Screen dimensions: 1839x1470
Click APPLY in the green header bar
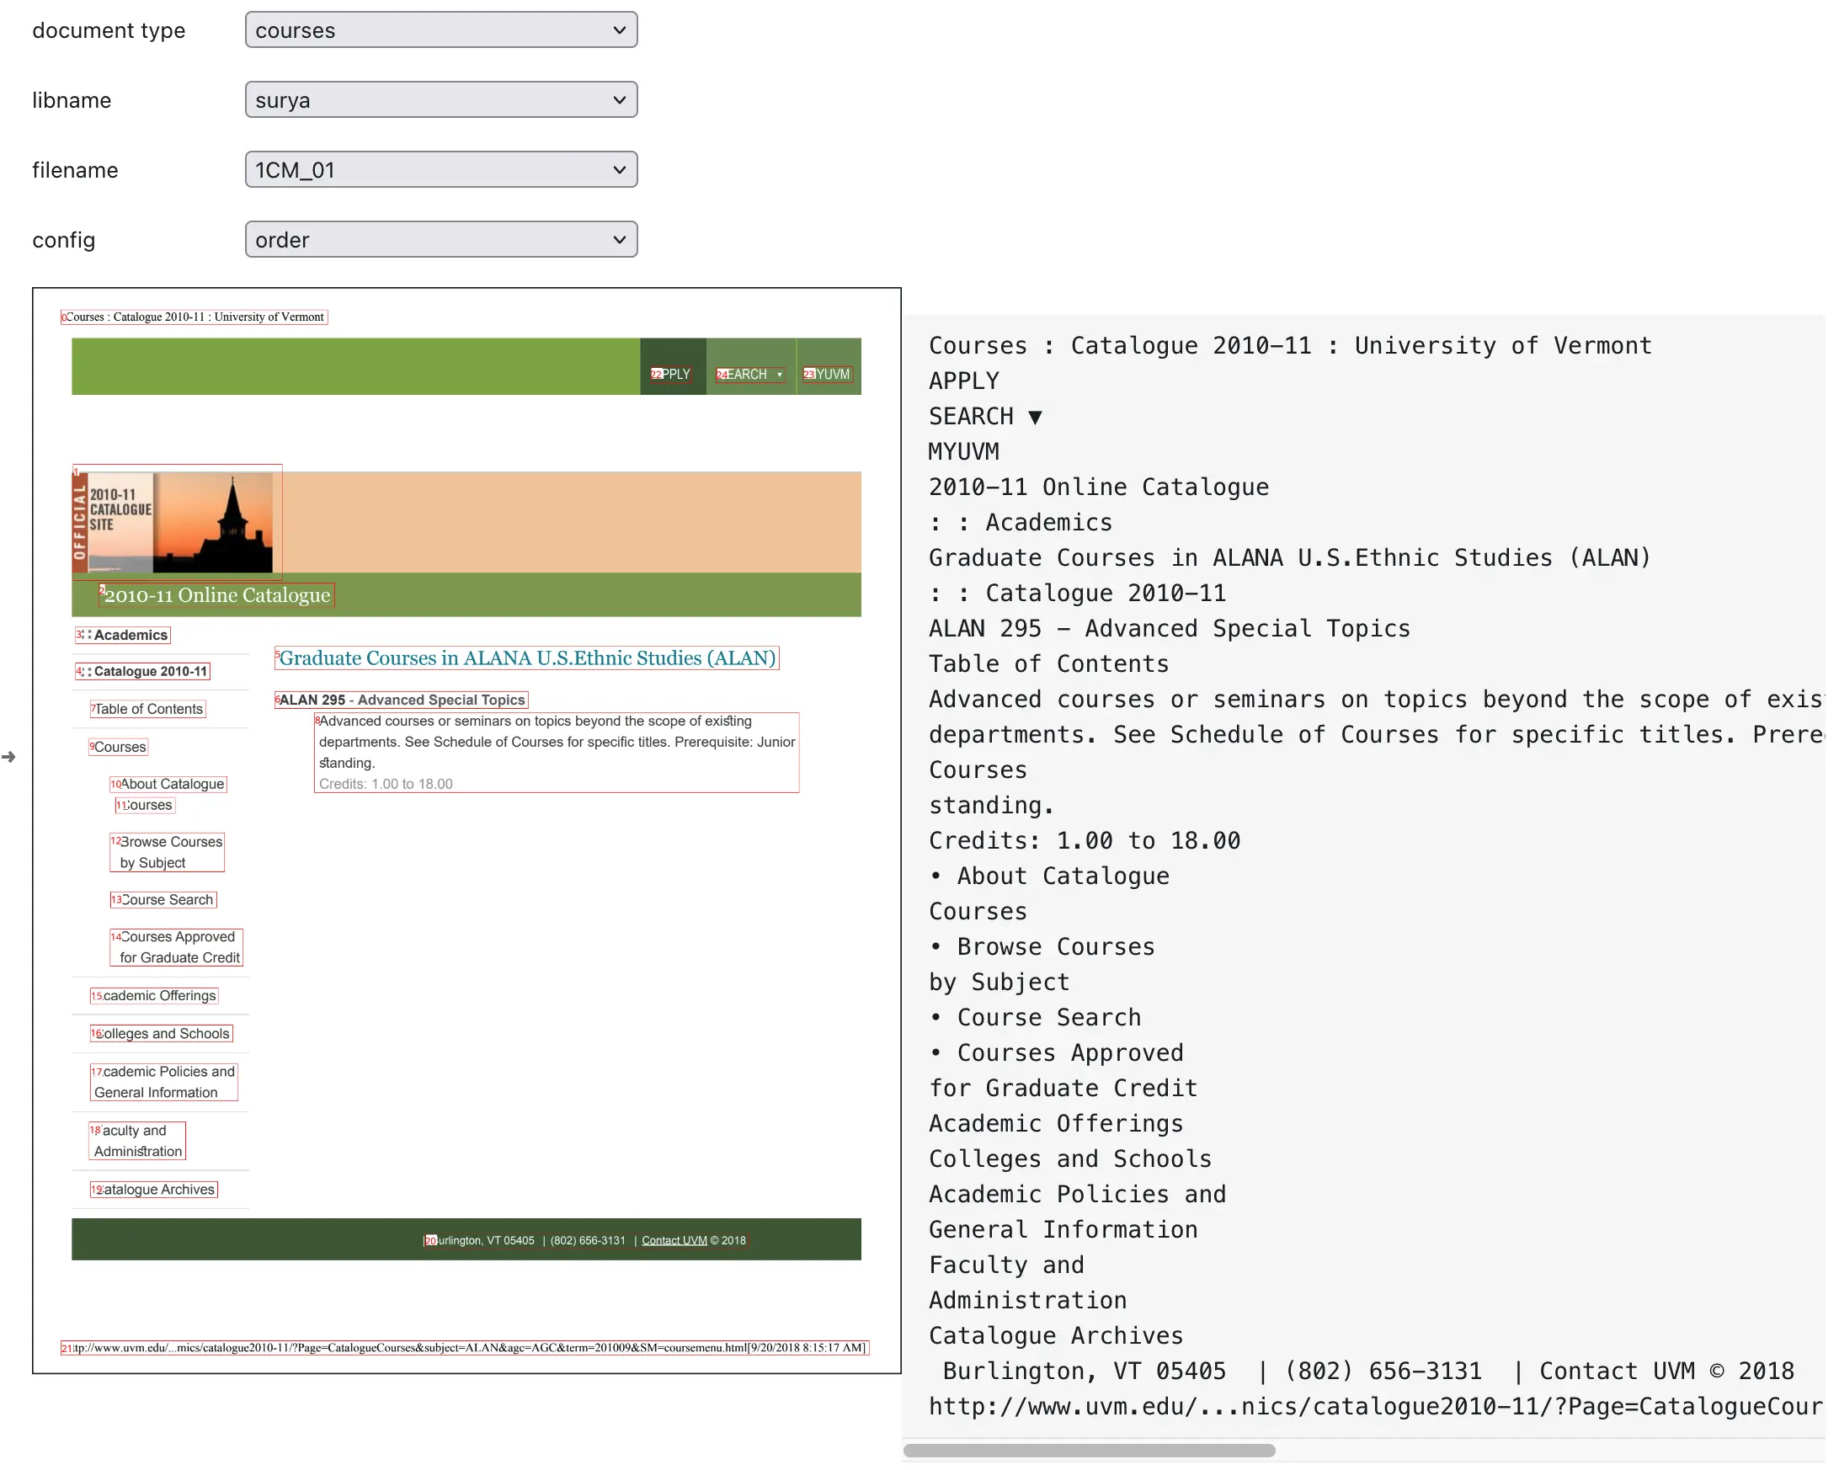pos(671,375)
